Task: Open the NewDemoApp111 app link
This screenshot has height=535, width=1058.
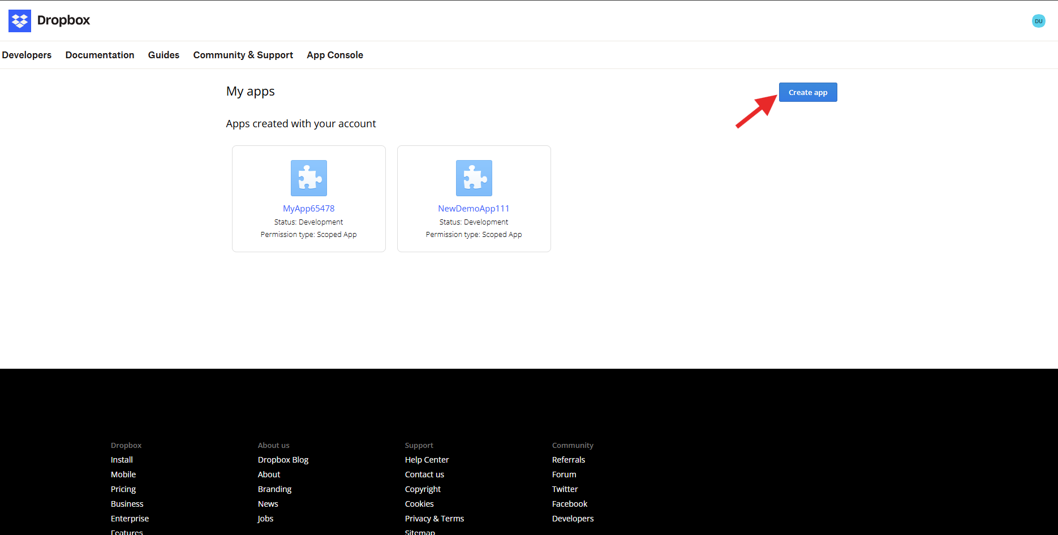Action: pyautogui.click(x=474, y=208)
